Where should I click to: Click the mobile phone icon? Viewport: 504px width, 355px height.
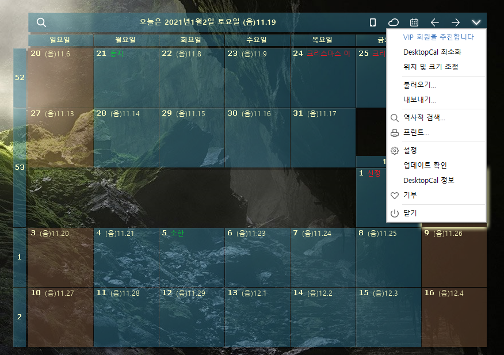coord(373,22)
